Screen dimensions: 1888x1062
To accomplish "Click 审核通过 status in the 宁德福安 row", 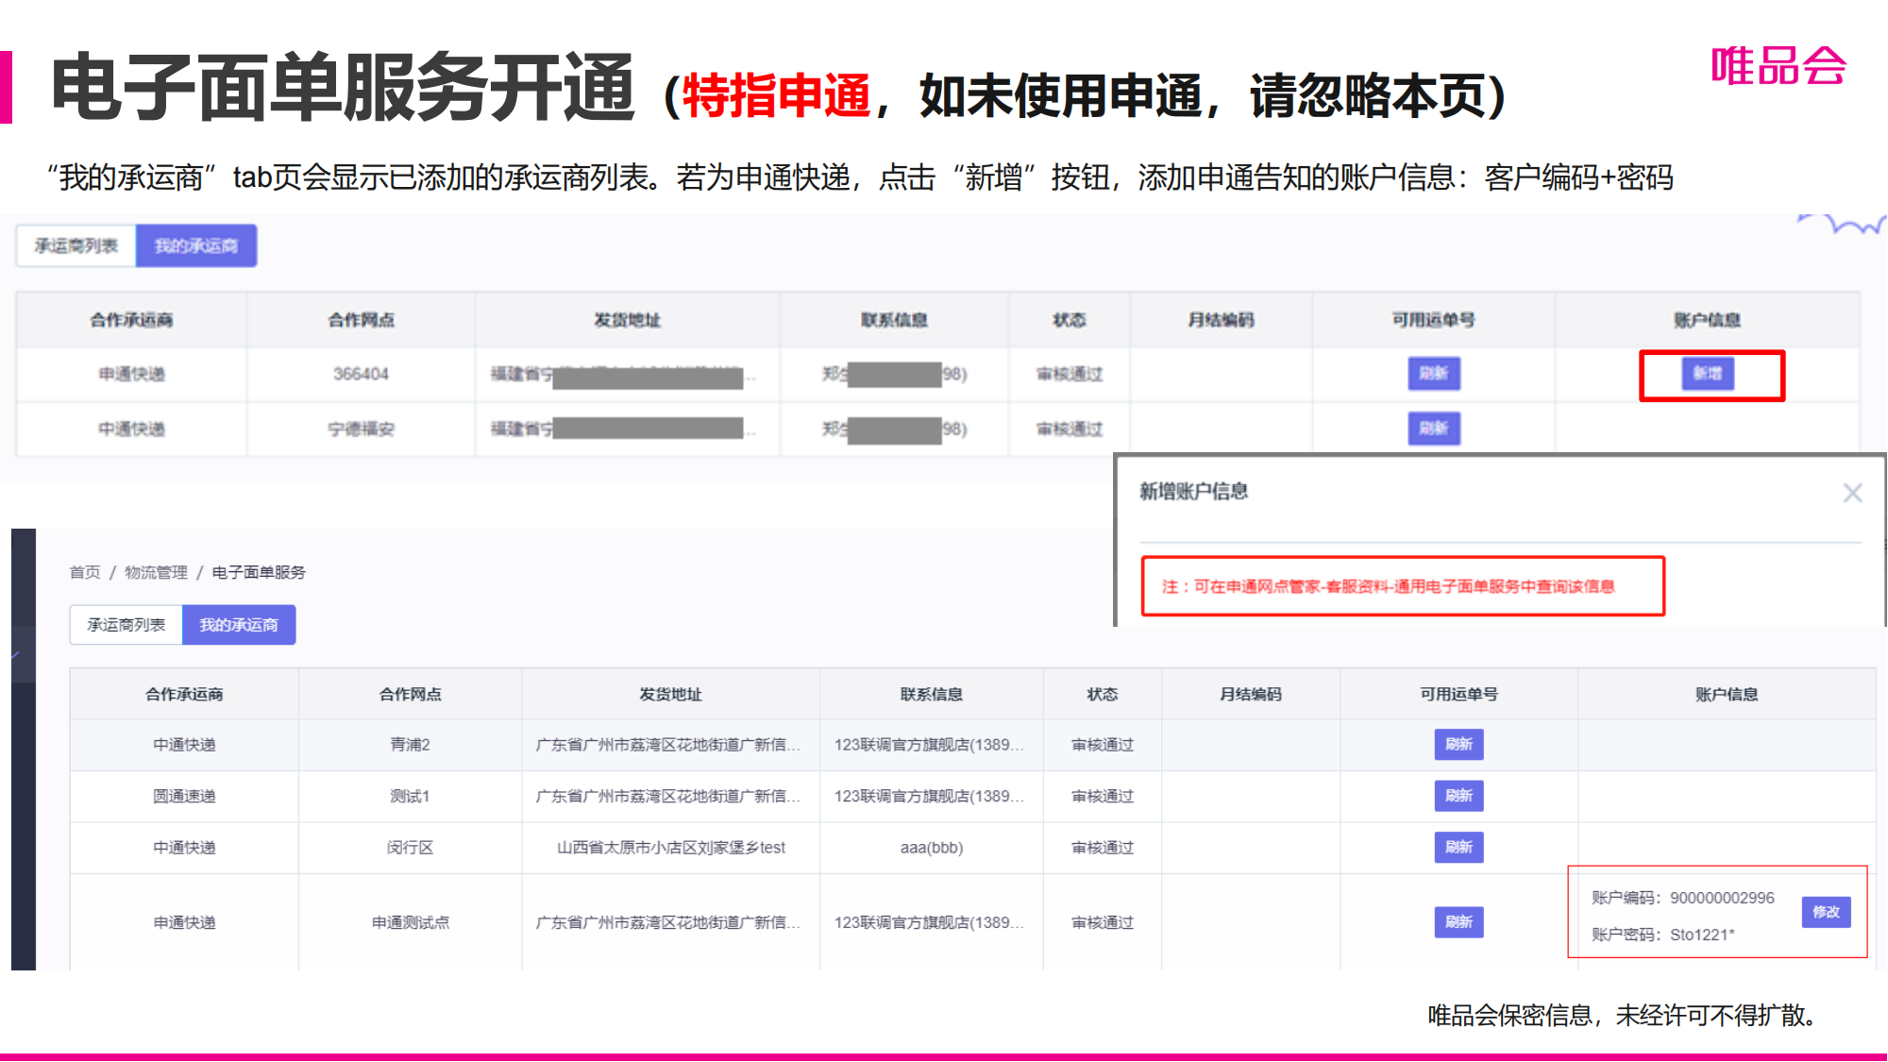I will (x=1070, y=430).
